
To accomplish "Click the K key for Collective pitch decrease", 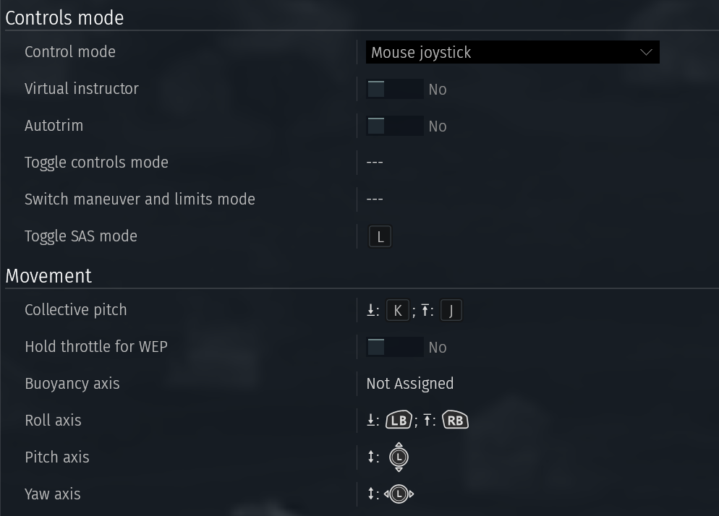I will click(398, 310).
